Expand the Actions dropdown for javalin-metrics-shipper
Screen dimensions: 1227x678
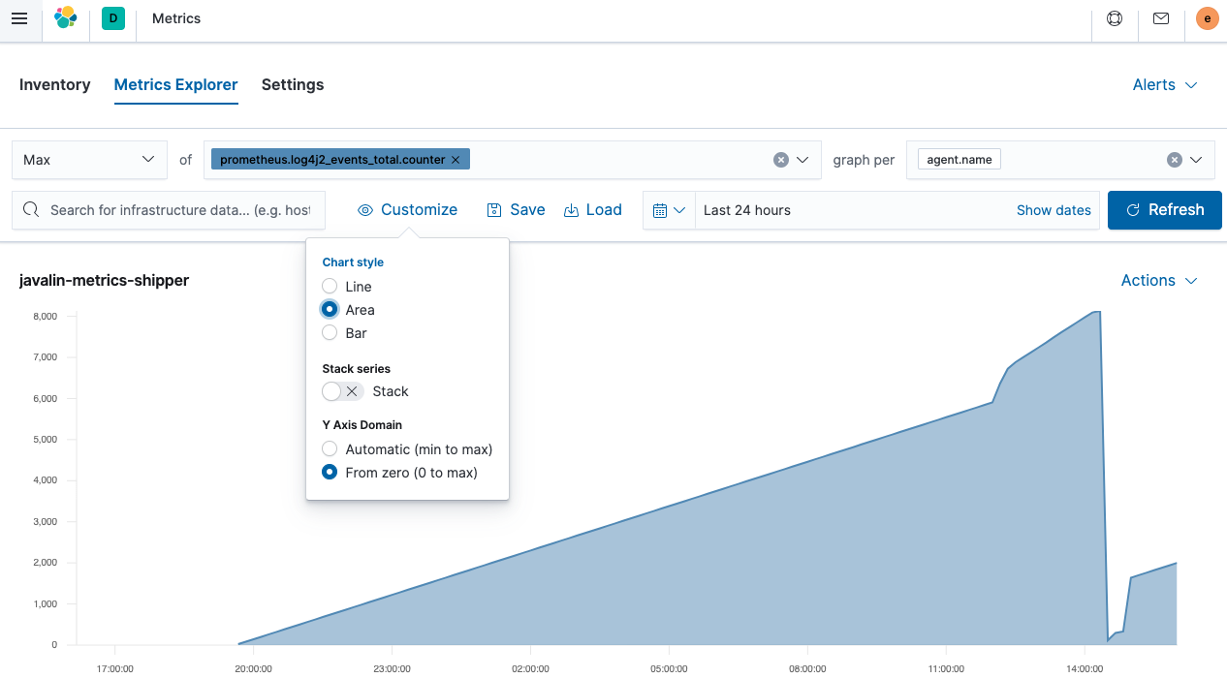coord(1158,280)
